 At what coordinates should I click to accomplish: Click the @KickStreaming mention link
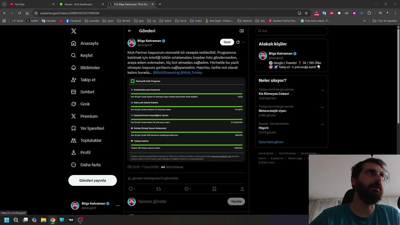tap(166, 72)
